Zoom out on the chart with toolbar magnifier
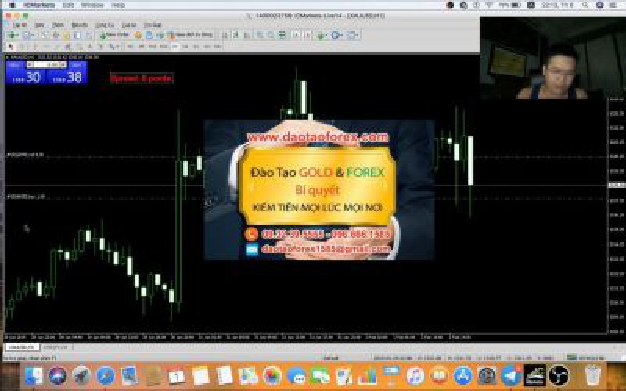The width and height of the screenshot is (626, 391). [x=271, y=35]
